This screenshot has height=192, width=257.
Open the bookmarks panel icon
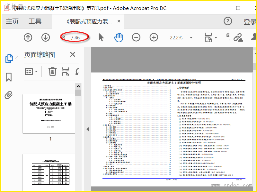click(x=9, y=77)
